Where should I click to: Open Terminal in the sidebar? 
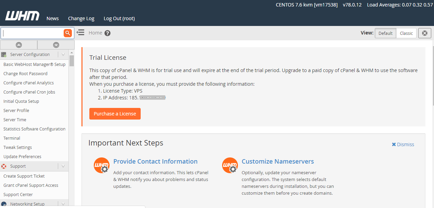(x=12, y=138)
